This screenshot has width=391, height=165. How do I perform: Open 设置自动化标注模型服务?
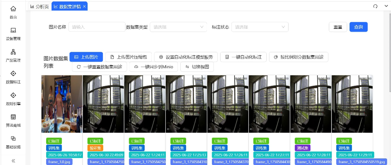186,57
